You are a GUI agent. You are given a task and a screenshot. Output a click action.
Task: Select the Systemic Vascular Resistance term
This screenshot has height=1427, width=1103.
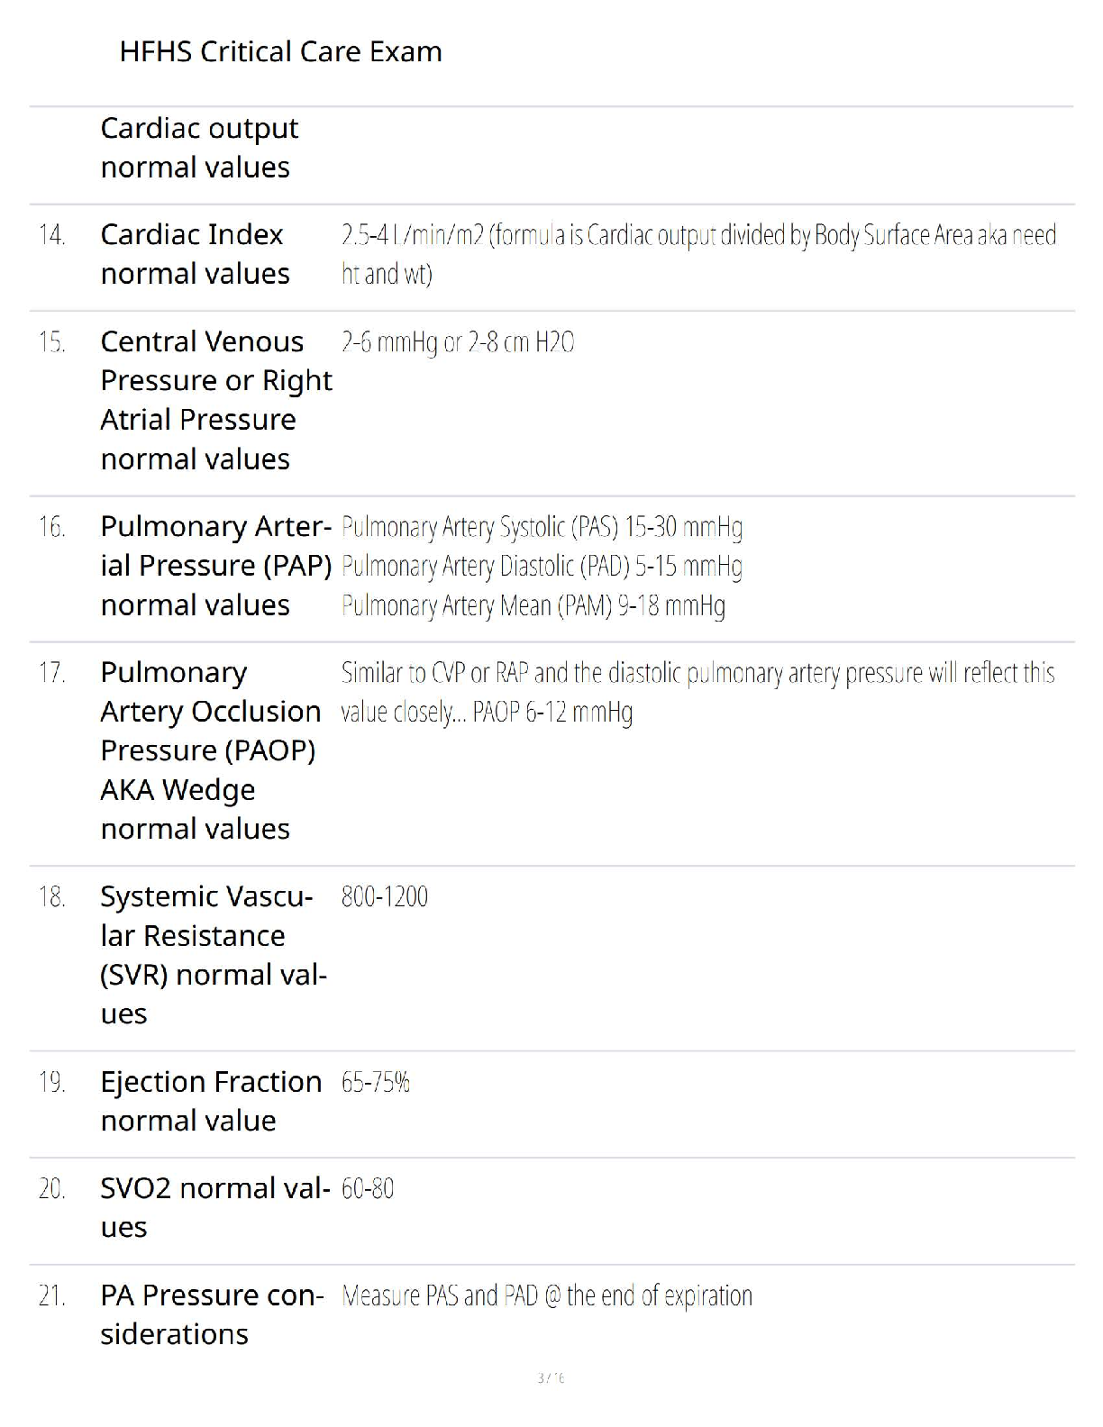[x=213, y=955]
